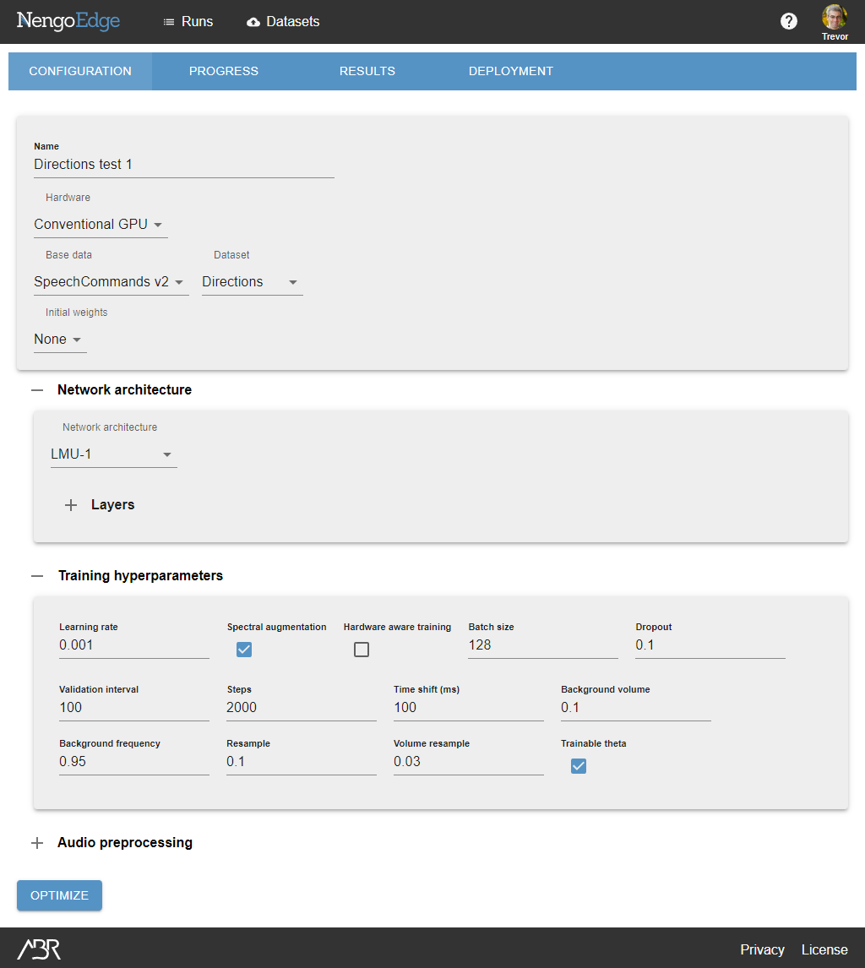Open the Runs list icon
865x968 pixels.
(169, 22)
